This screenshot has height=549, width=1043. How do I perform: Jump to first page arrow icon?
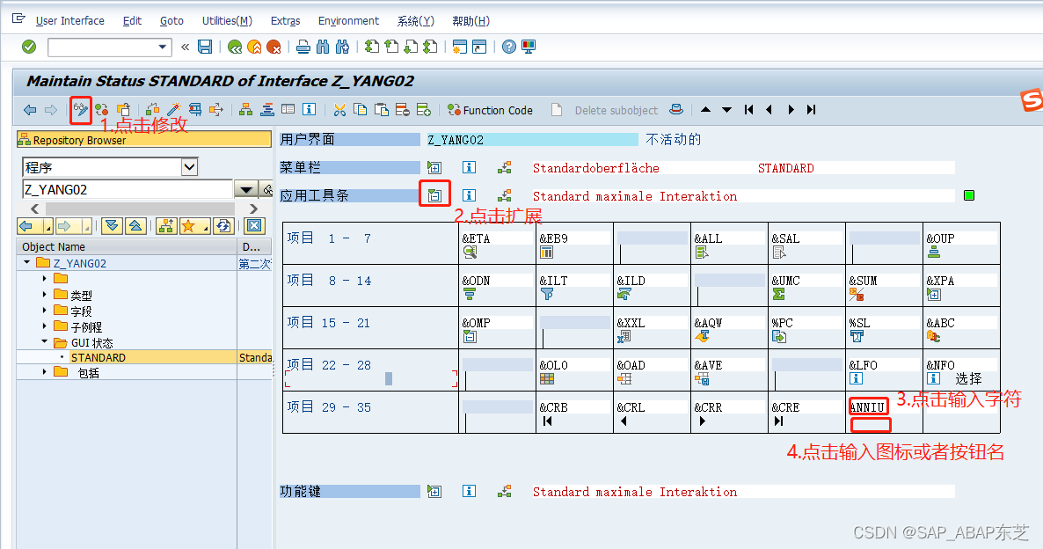click(749, 110)
